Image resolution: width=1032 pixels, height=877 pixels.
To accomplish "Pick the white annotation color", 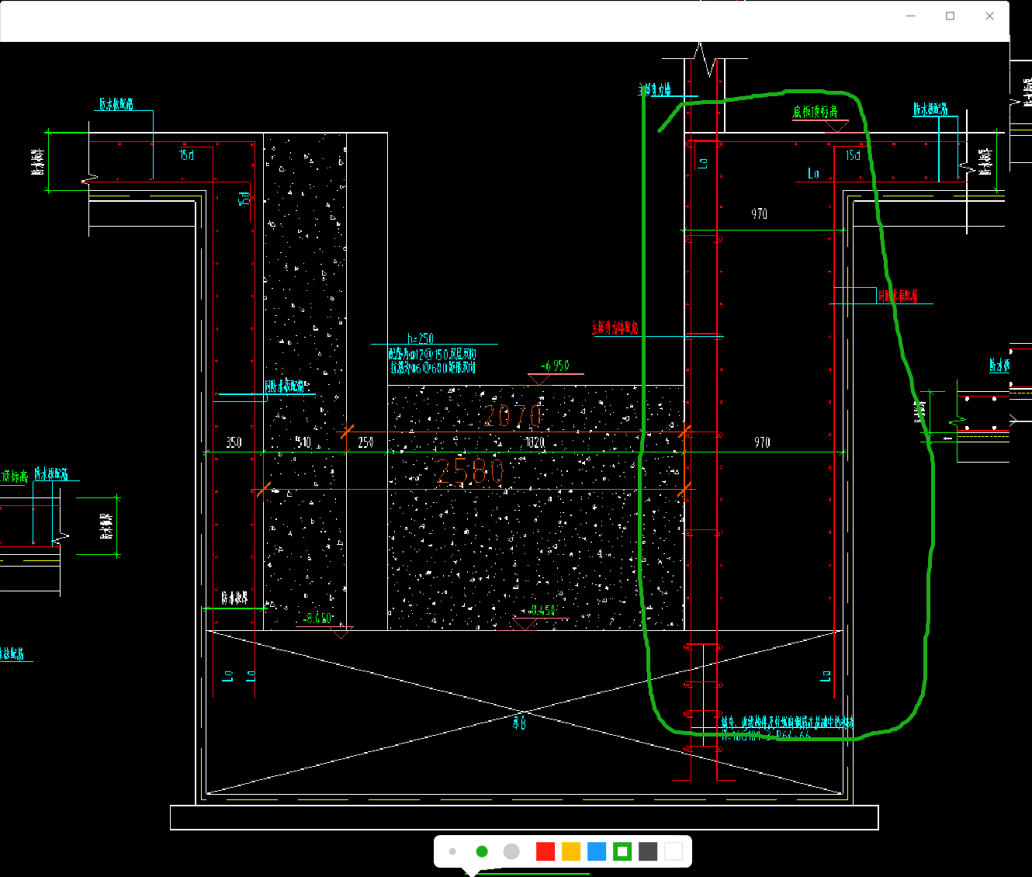I will pos(674,851).
